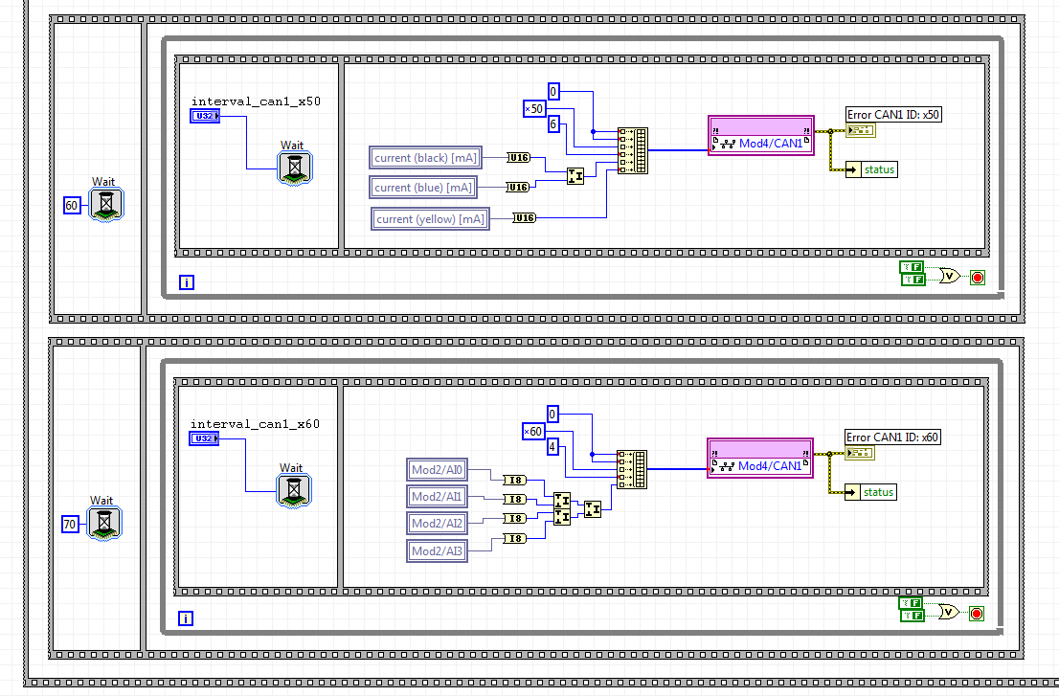The height and width of the screenshot is (696, 1059).
Task: Select the numeric constant 70
Action: click(x=70, y=524)
